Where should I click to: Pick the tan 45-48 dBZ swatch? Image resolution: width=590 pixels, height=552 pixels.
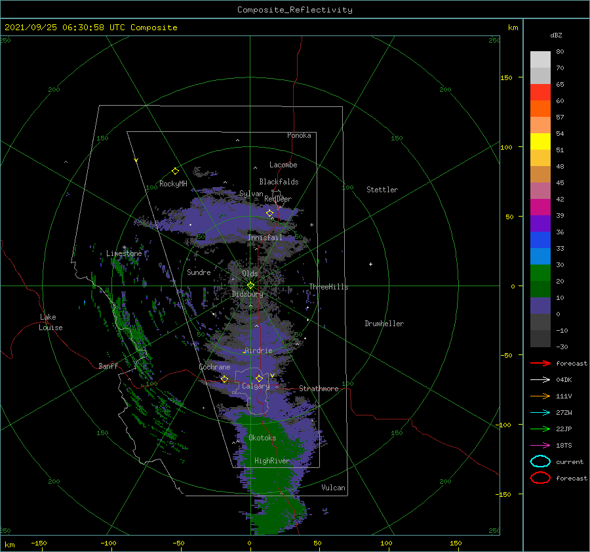tap(540, 174)
